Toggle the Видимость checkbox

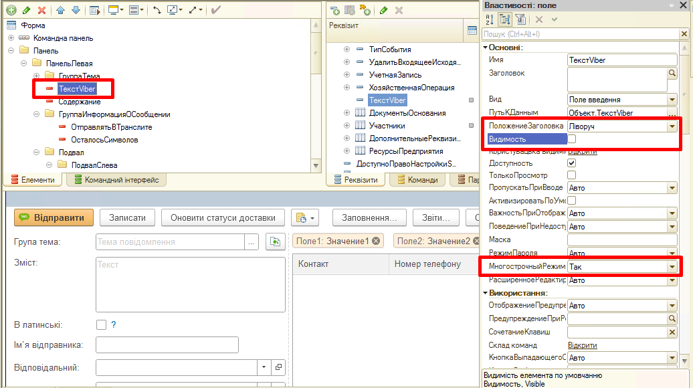572,139
